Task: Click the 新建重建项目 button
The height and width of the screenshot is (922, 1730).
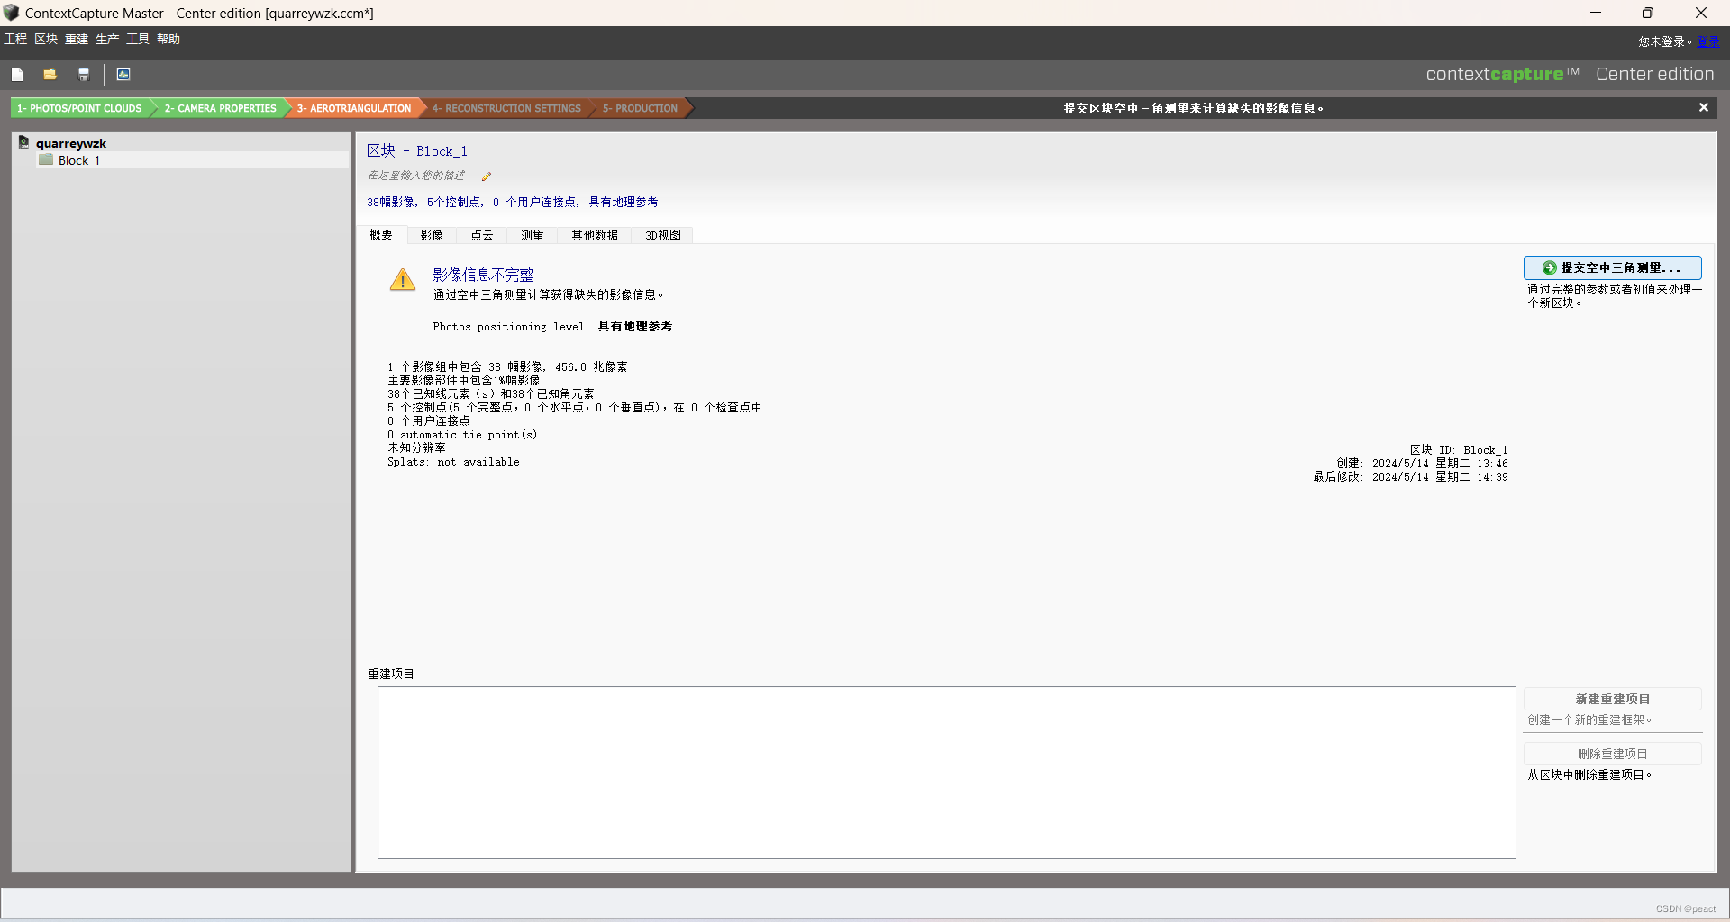Action: pos(1614,699)
